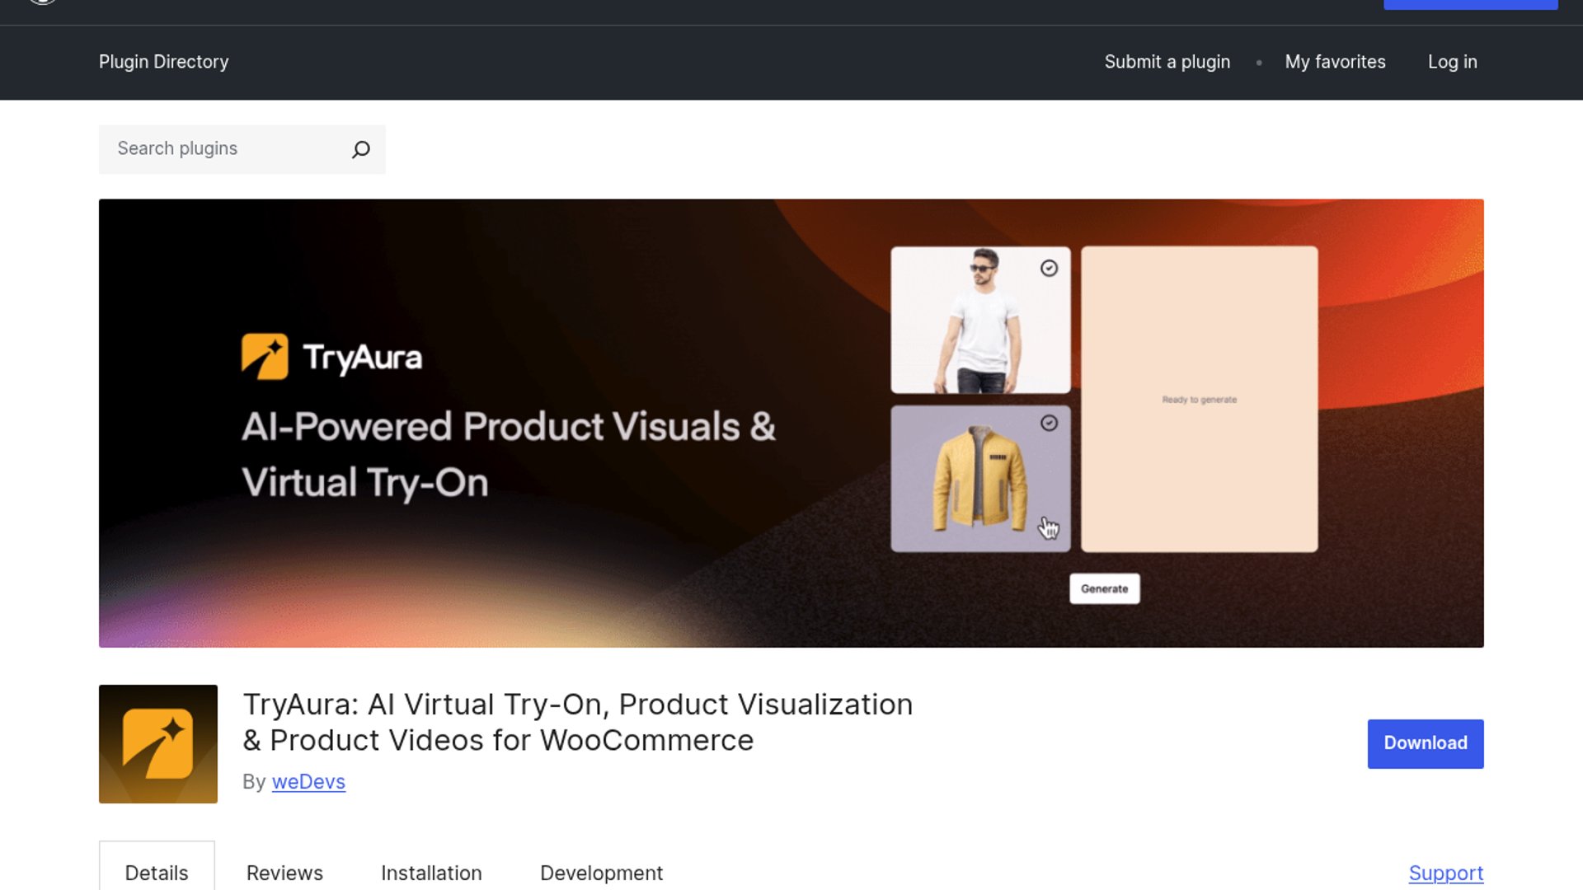Click the yellow jacket thumbnail

click(x=980, y=478)
